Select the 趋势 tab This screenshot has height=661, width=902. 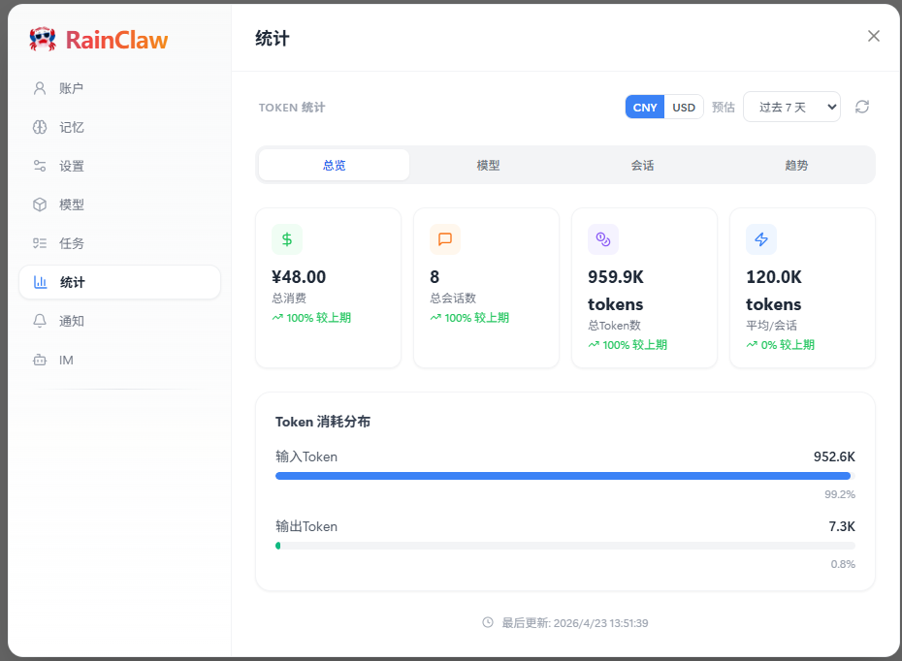[796, 165]
